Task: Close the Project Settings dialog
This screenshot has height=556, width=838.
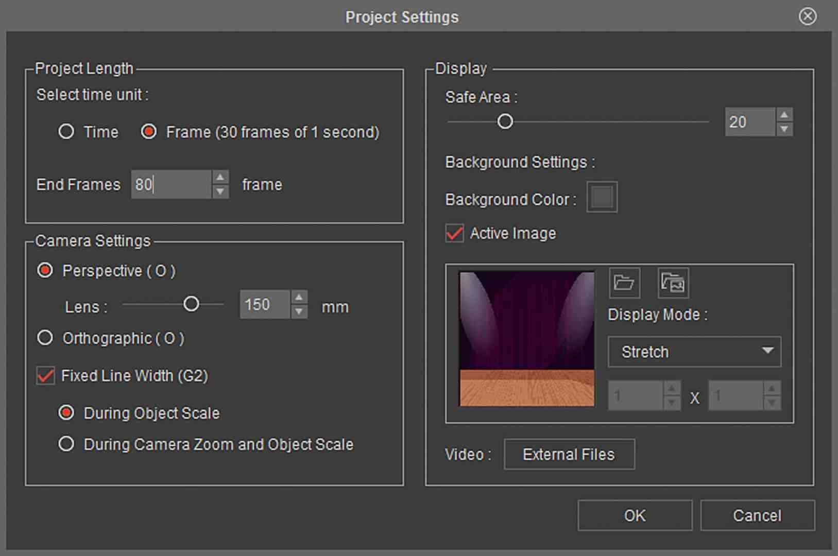Action: 807,16
